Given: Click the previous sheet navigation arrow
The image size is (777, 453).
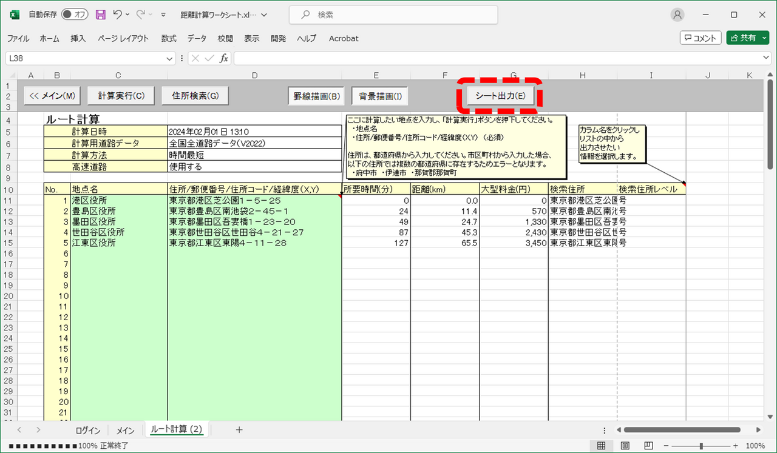Looking at the screenshot, I should [x=18, y=429].
